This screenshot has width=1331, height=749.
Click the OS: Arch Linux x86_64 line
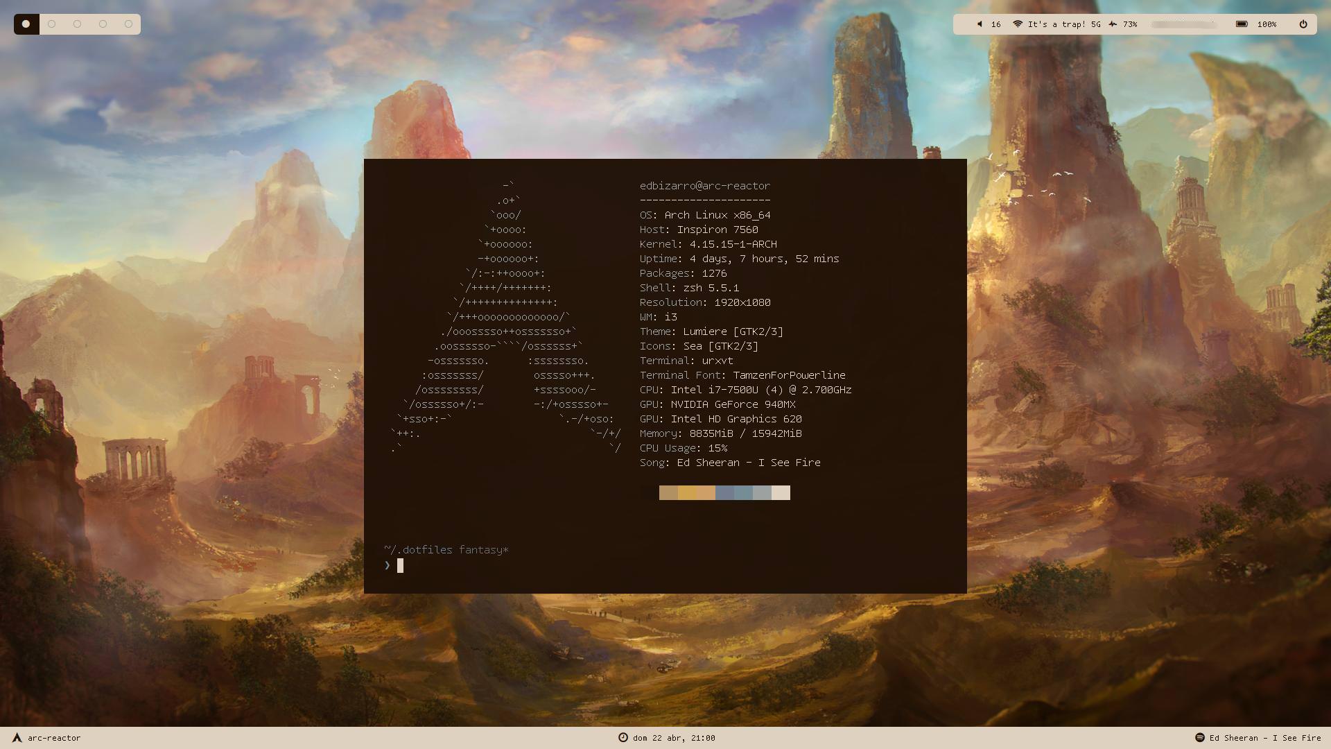pyautogui.click(x=705, y=215)
